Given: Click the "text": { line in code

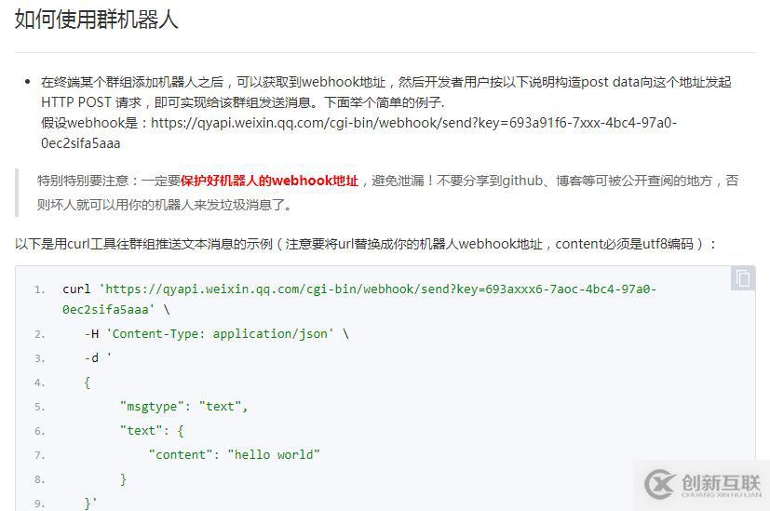Looking at the screenshot, I should pyautogui.click(x=152, y=431).
